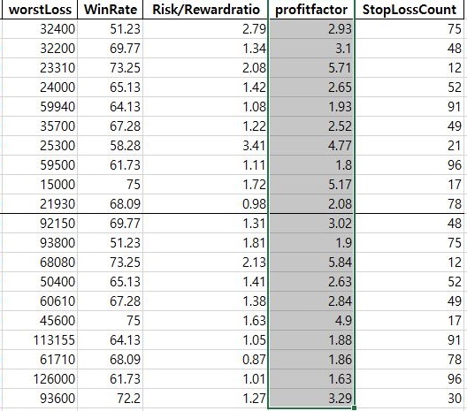The height and width of the screenshot is (411, 467).
Task: Select WinRate value 72.2
Action: (111, 399)
